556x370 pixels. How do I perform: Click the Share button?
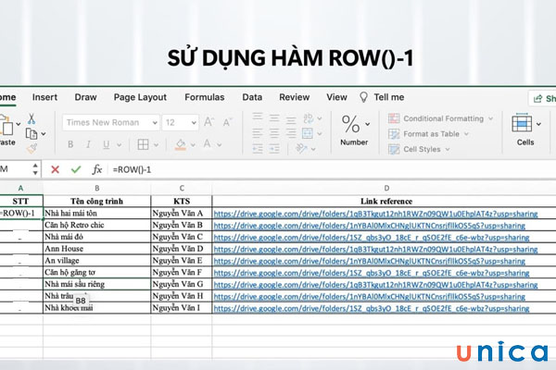click(543, 98)
